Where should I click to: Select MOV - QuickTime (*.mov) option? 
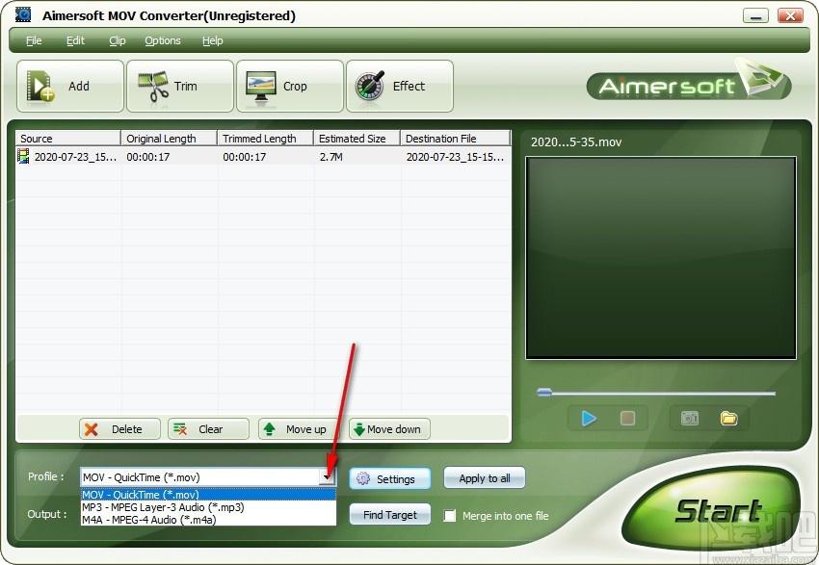(x=208, y=495)
